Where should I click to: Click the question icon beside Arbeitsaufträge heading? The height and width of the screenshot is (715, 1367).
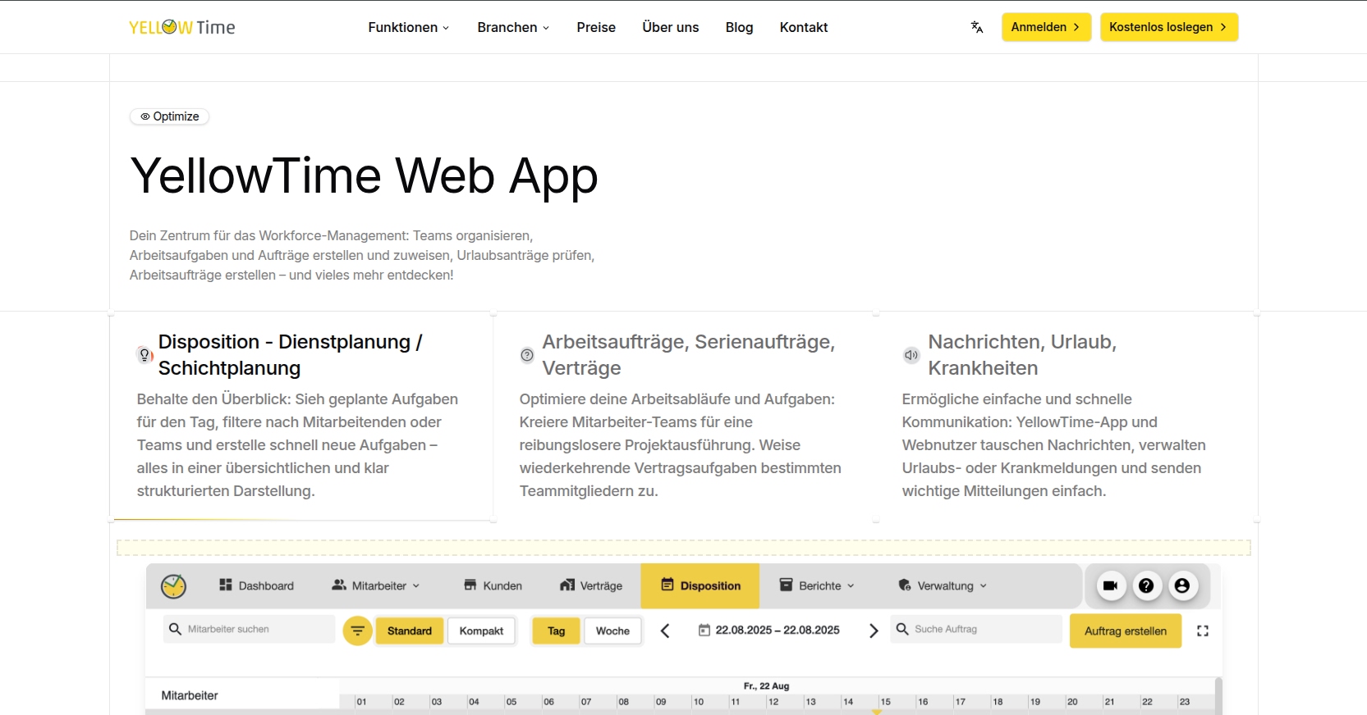[x=527, y=355]
